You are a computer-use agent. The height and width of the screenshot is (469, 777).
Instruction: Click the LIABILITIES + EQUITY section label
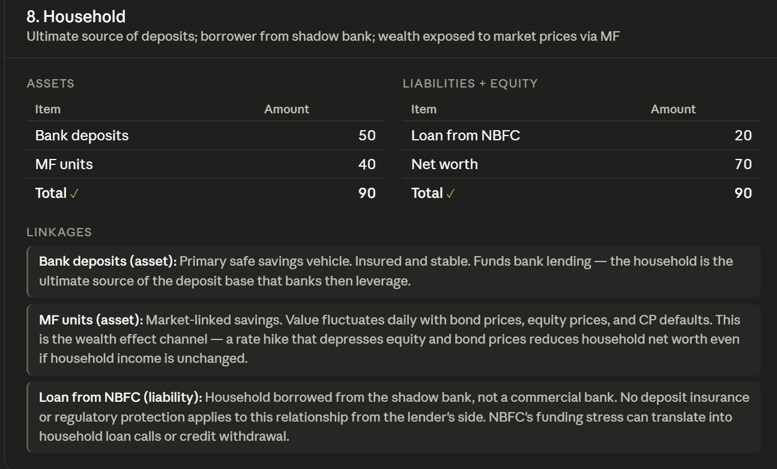[470, 83]
